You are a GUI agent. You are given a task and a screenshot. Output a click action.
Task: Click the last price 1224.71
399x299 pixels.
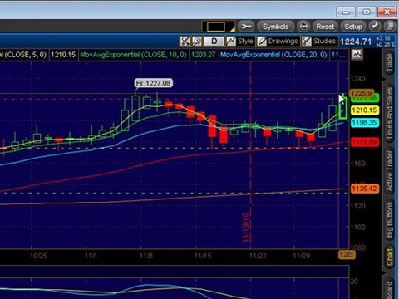click(x=356, y=42)
